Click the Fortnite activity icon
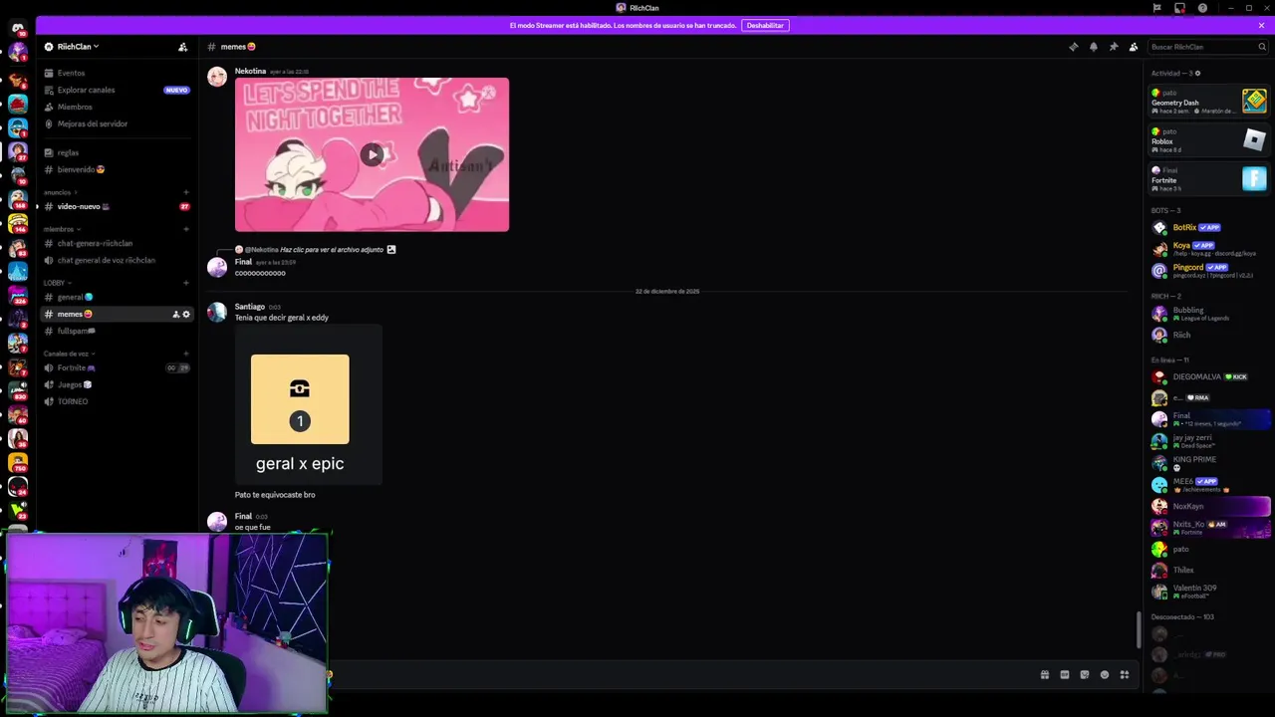1275x717 pixels. click(1254, 178)
